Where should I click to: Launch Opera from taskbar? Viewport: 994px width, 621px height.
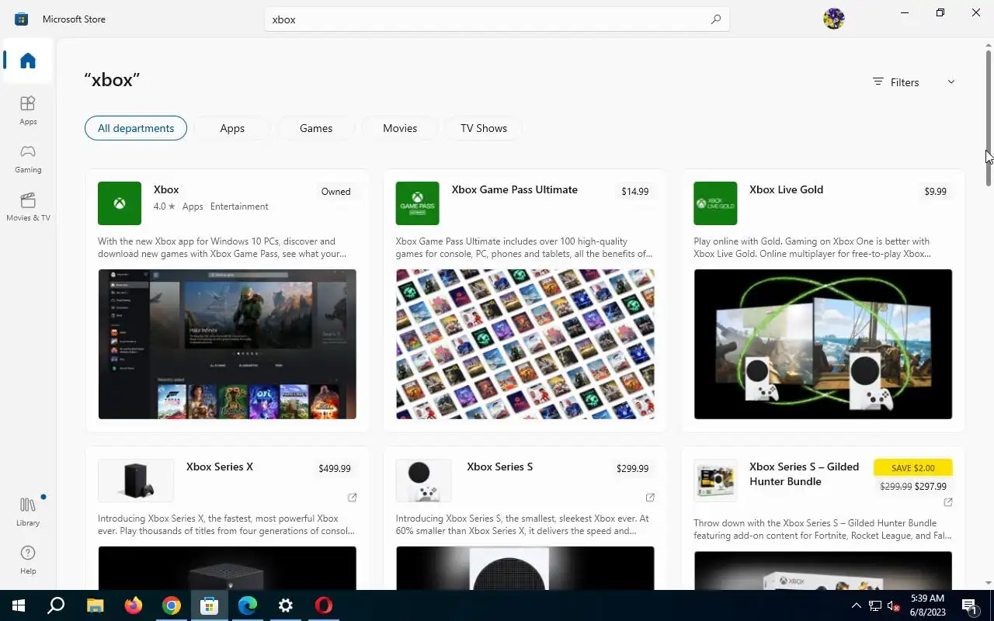pyautogui.click(x=324, y=605)
